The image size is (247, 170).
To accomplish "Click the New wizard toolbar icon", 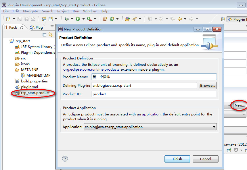I will [8, 19].
